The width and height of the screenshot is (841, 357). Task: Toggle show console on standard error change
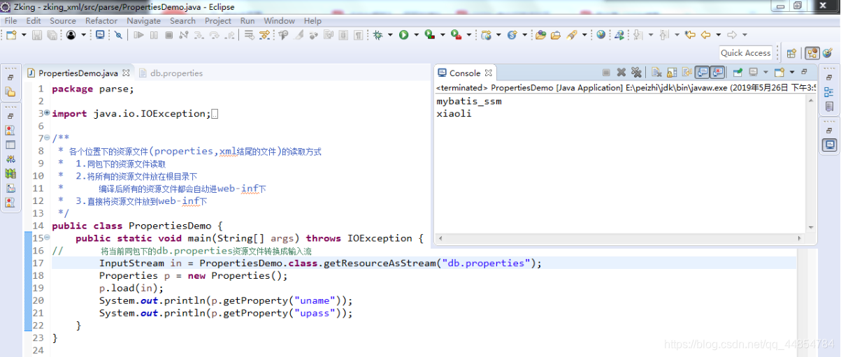coord(717,72)
